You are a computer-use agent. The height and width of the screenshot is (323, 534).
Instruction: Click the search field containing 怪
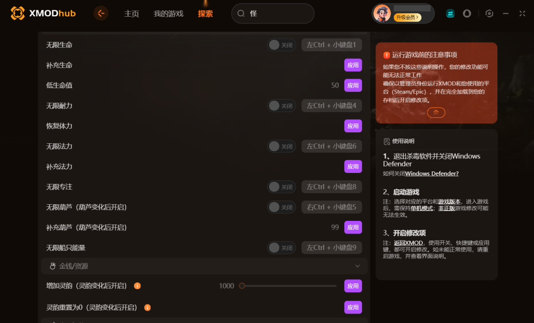pos(272,14)
